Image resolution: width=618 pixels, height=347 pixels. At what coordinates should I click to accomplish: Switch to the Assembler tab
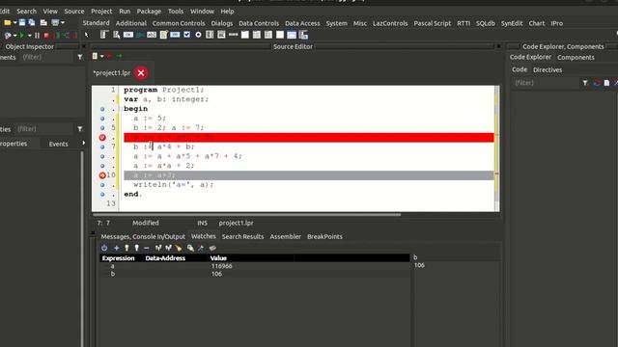point(286,236)
